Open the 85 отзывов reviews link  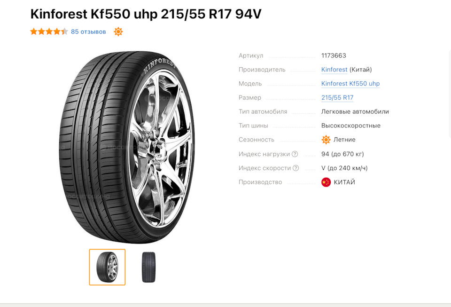pos(88,31)
